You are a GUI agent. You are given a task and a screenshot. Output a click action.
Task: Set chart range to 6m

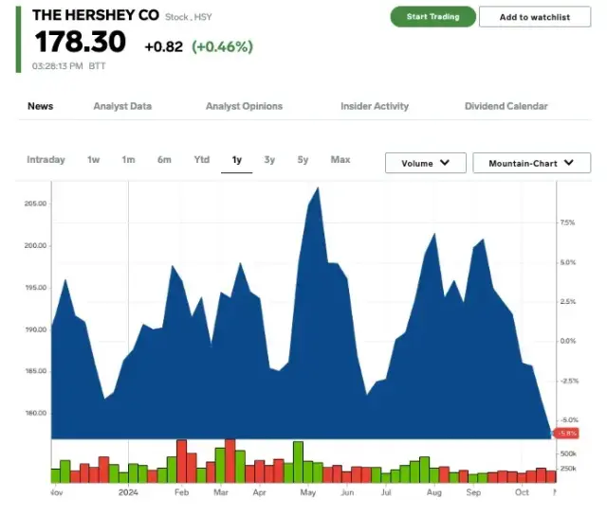[164, 160]
